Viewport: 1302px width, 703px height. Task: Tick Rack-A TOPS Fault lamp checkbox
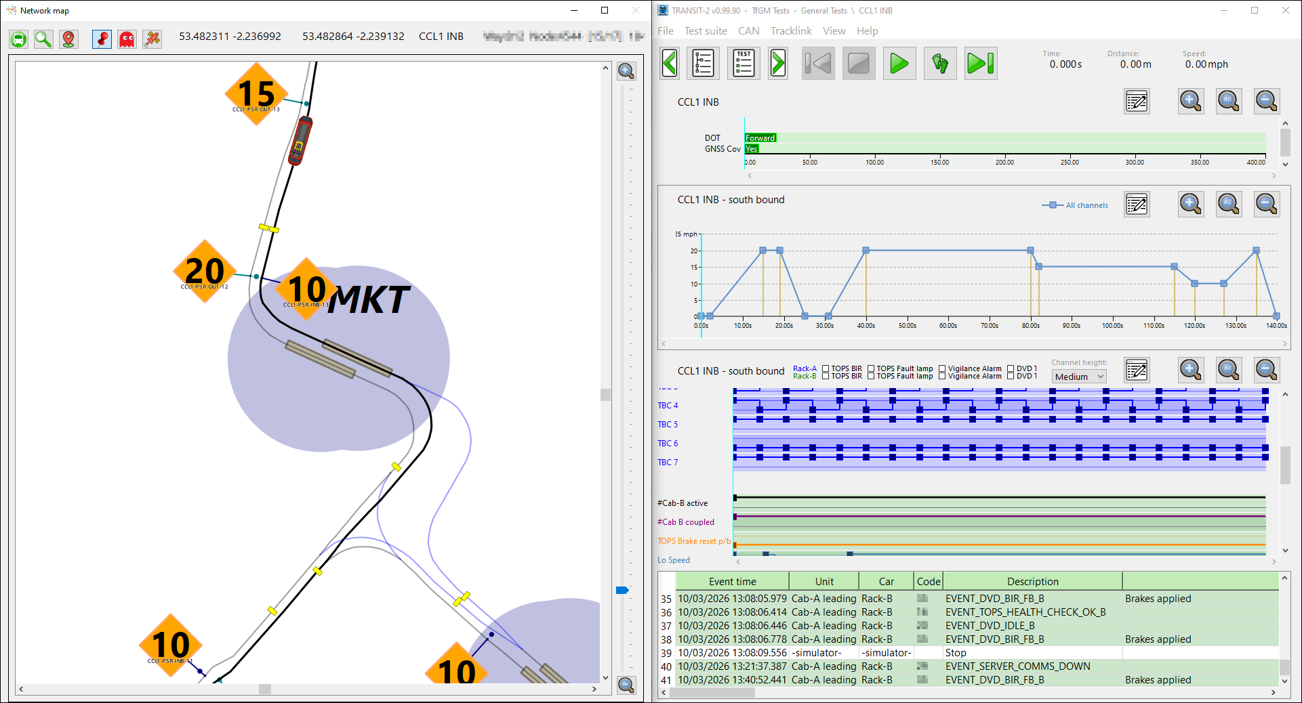871,368
